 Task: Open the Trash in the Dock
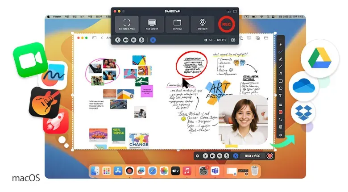point(255,171)
